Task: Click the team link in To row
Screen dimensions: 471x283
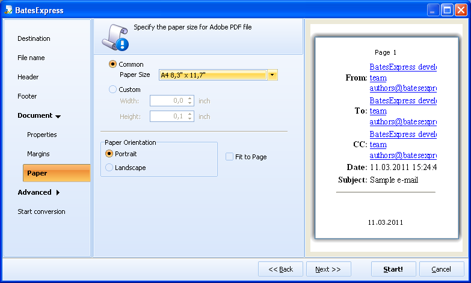Action: point(378,111)
